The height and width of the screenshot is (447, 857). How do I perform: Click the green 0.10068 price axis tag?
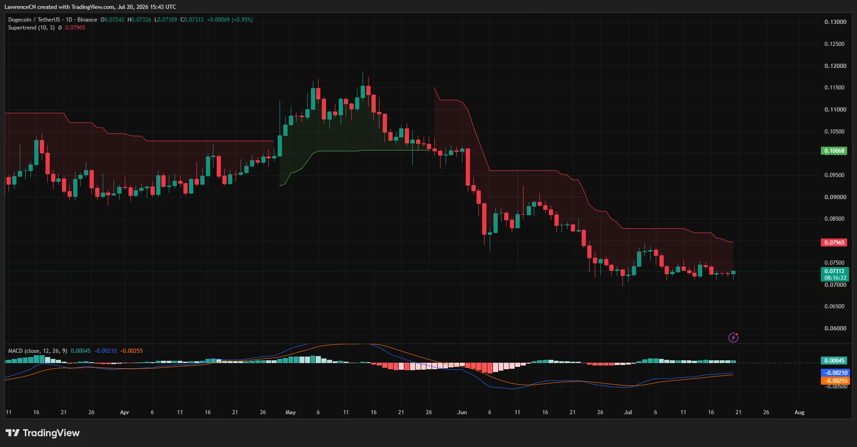pyautogui.click(x=834, y=151)
